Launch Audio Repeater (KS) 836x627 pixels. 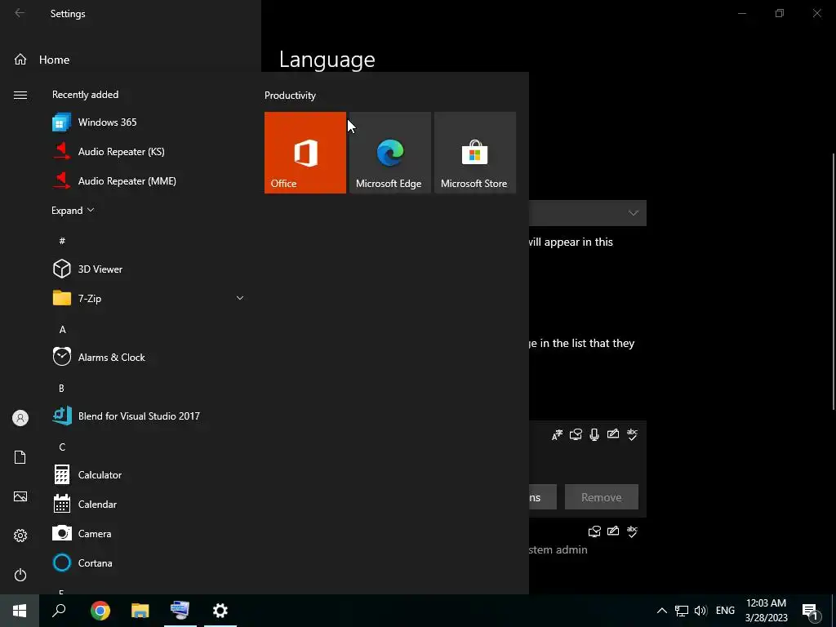click(149, 151)
